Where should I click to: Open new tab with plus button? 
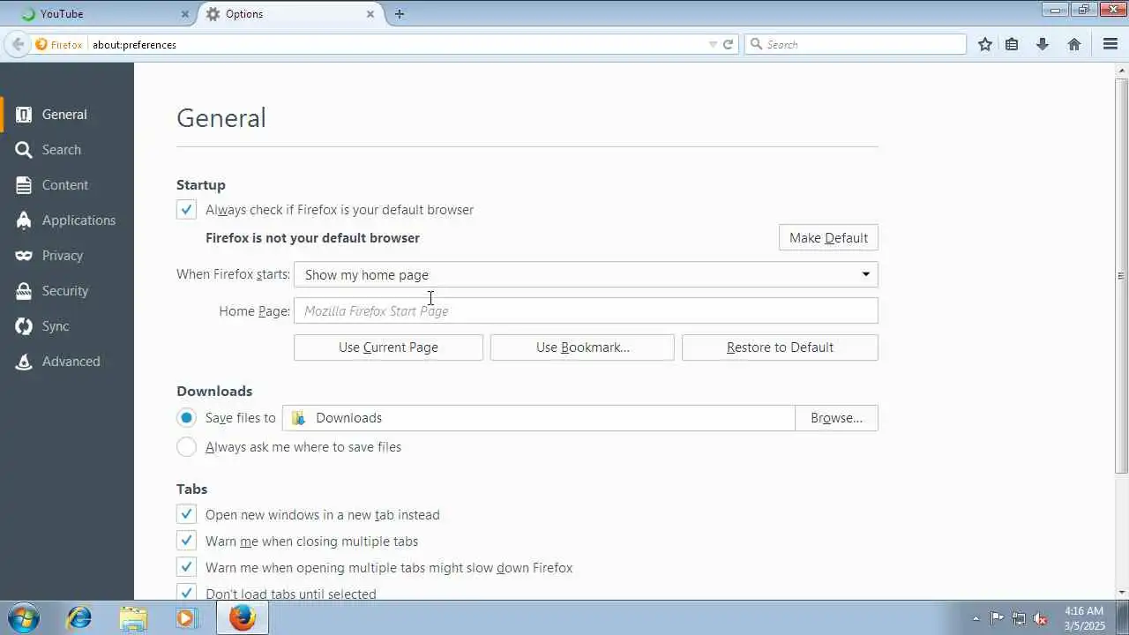[x=400, y=14]
